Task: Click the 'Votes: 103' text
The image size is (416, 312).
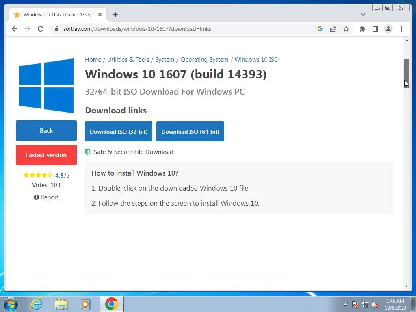Action: point(46,185)
